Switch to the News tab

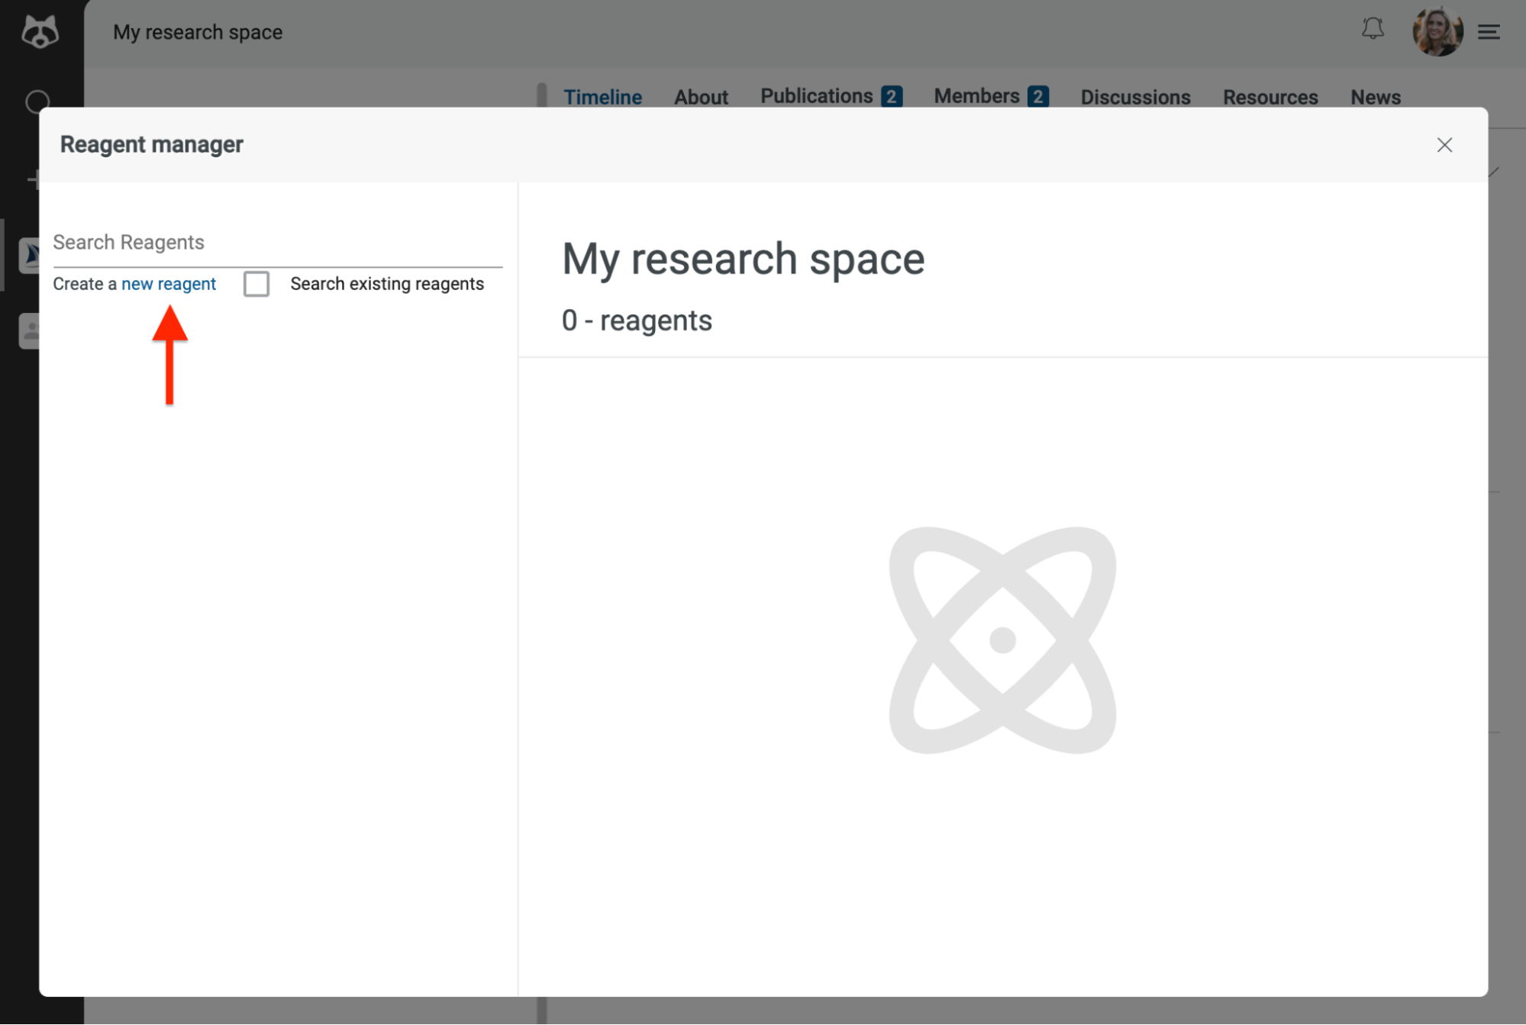point(1375,97)
